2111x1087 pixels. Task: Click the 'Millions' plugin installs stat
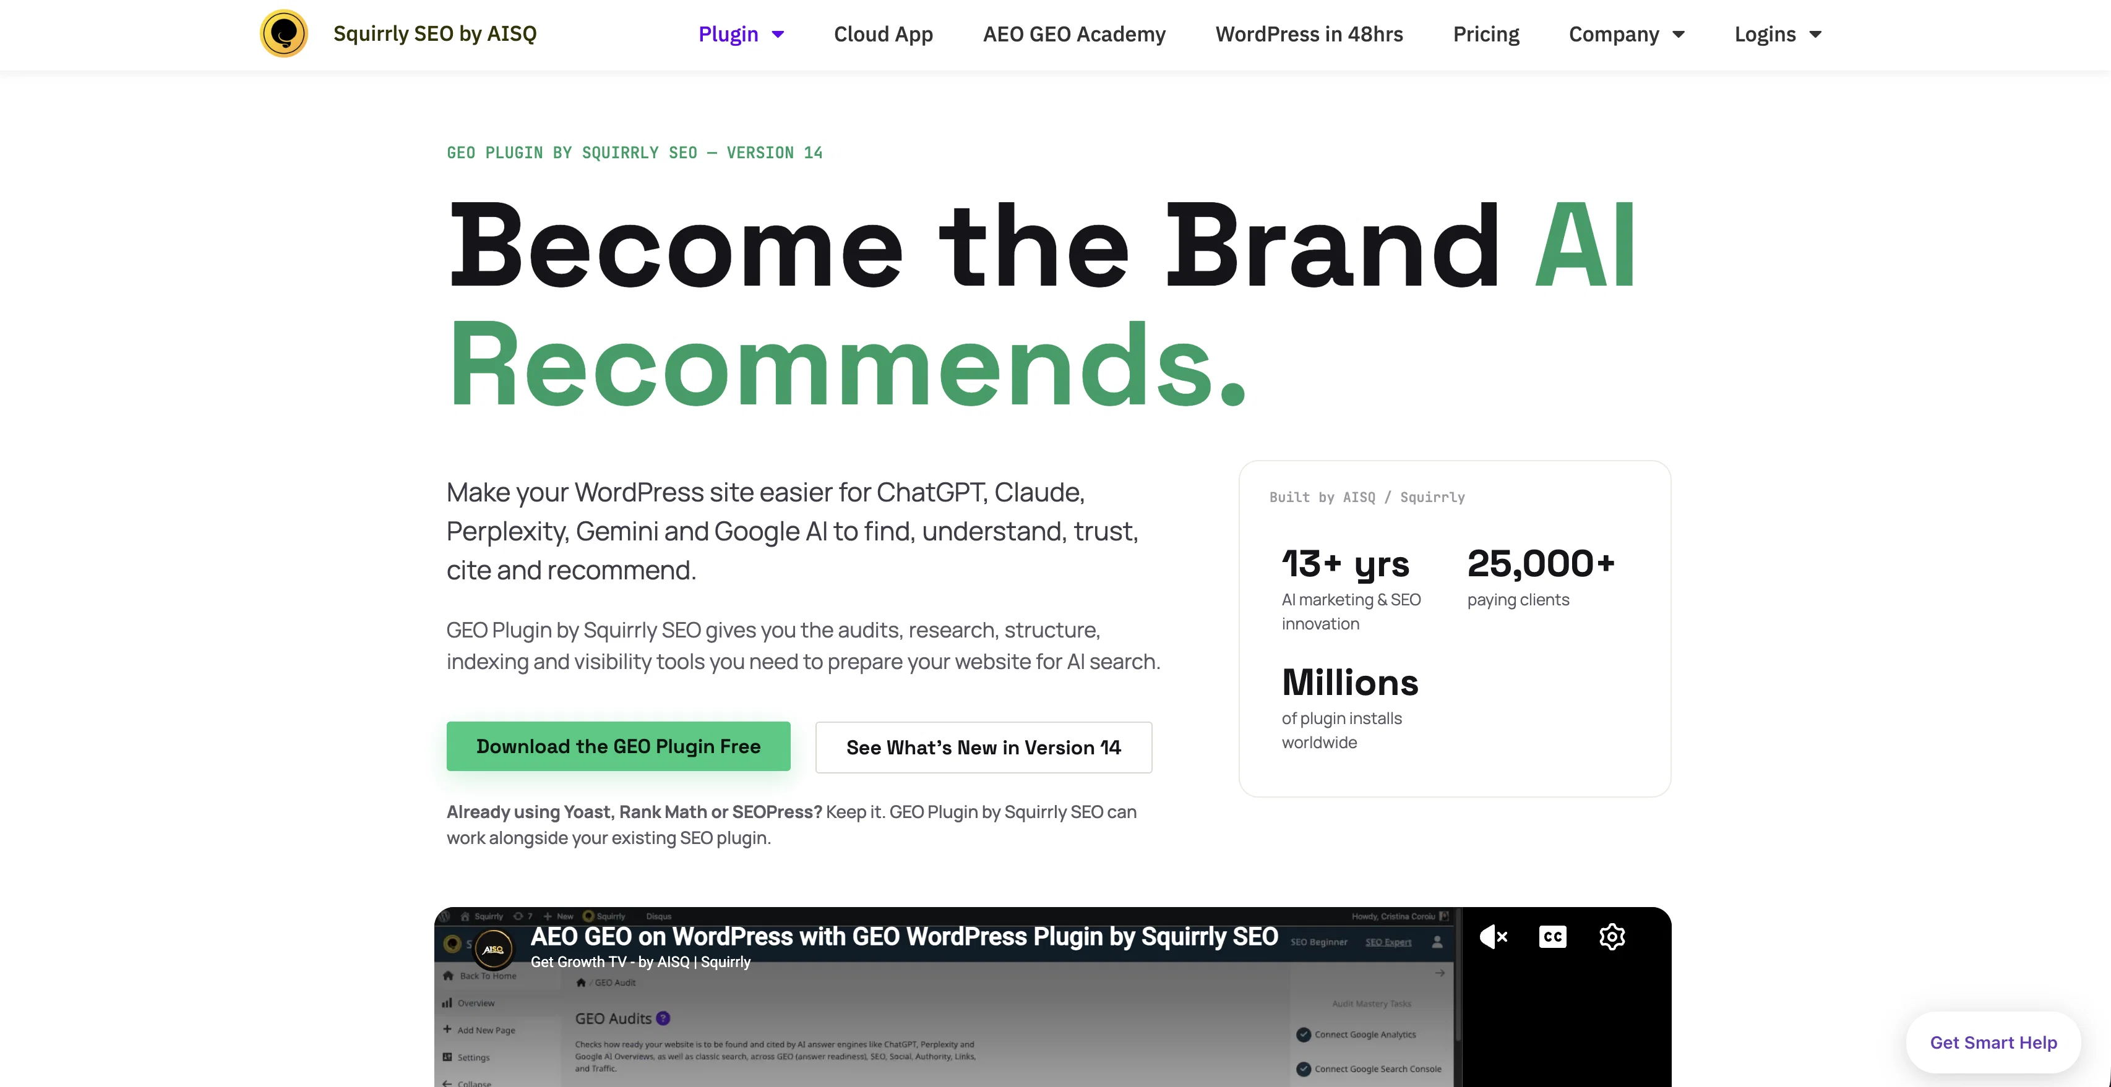coord(1350,683)
